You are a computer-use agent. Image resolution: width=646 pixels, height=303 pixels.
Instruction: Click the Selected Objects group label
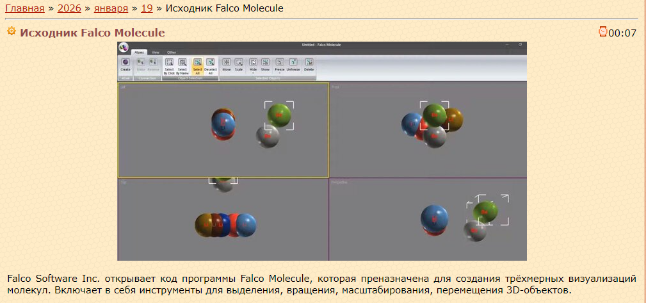click(x=268, y=78)
